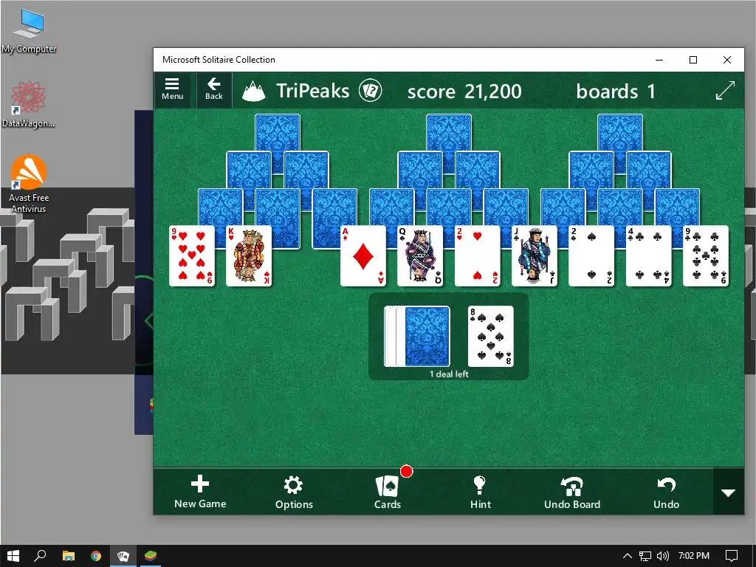Toggle full screen with diagonal arrows icon
This screenshot has width=756, height=567.
[x=725, y=91]
